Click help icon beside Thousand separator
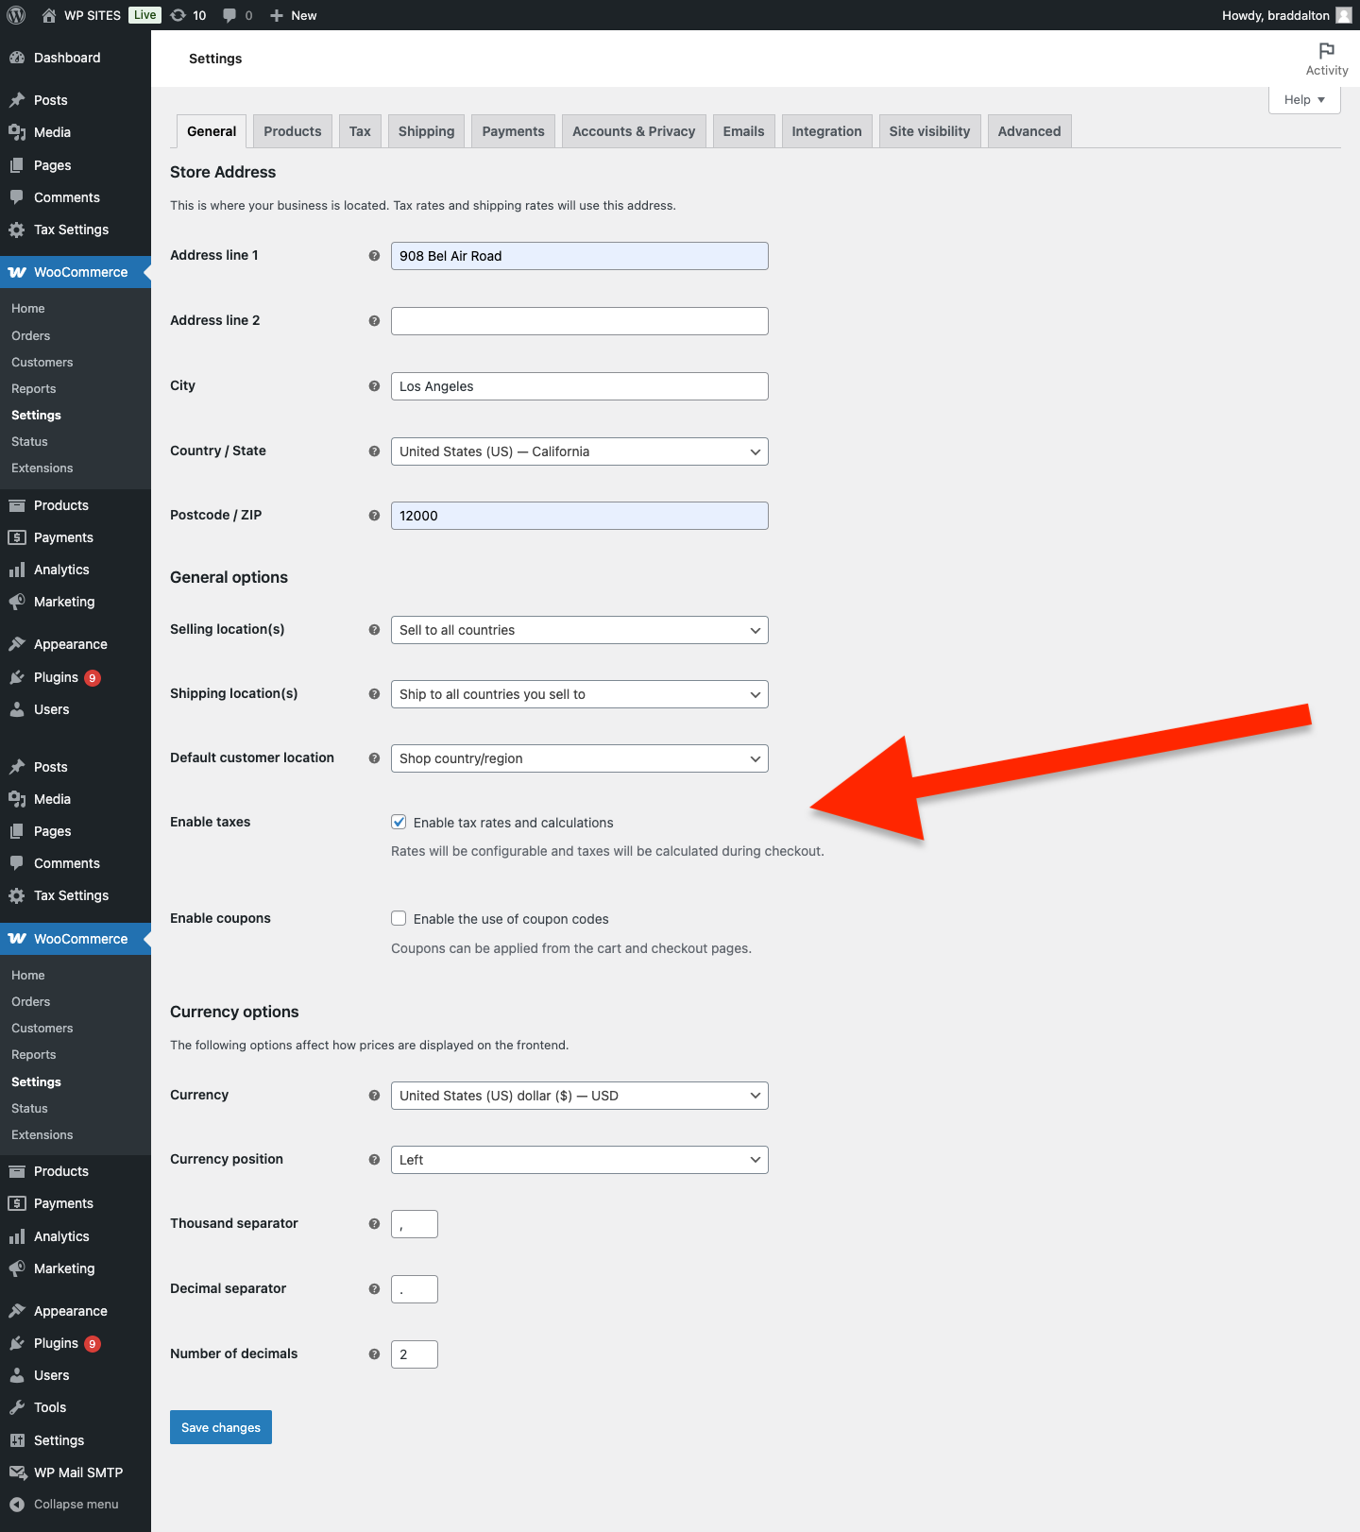 pos(374,1224)
